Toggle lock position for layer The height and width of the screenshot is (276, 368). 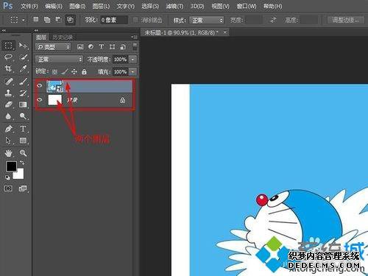pos(74,71)
